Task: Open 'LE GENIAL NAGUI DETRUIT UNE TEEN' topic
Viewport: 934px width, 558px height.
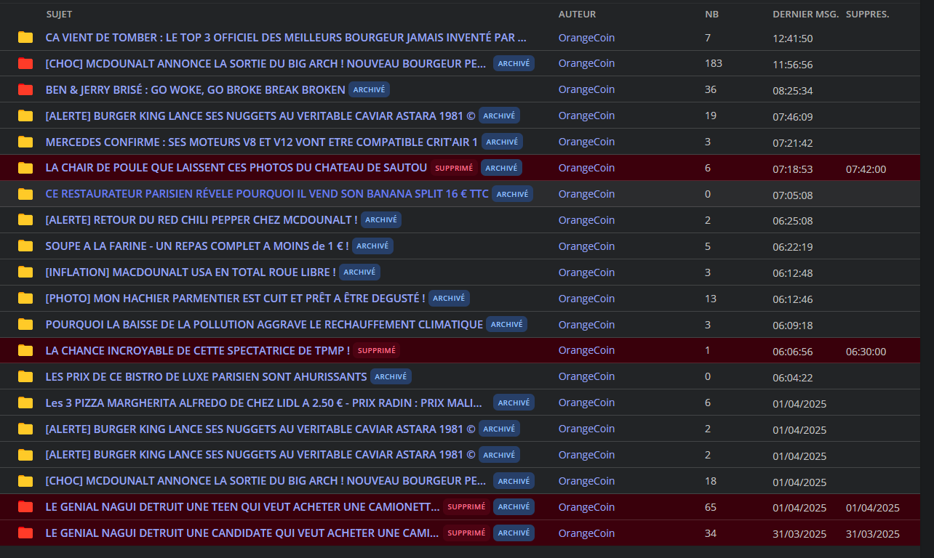Action: [x=242, y=507]
